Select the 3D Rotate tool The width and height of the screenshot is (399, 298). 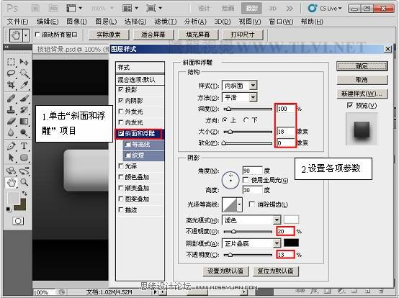12,171
